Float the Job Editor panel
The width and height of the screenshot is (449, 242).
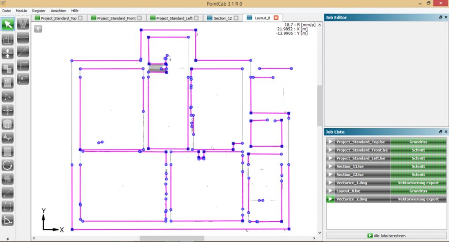pos(440,17)
